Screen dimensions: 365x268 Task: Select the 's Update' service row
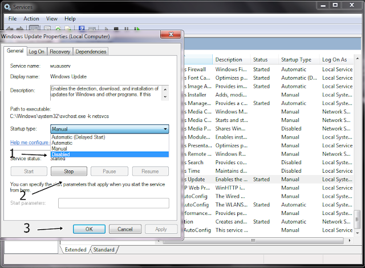(x=269, y=180)
